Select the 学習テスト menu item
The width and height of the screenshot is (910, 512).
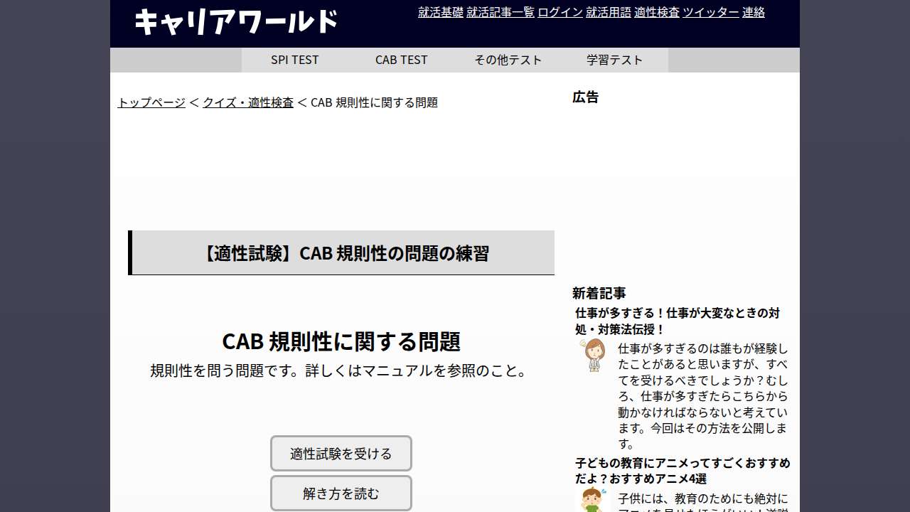(x=615, y=60)
